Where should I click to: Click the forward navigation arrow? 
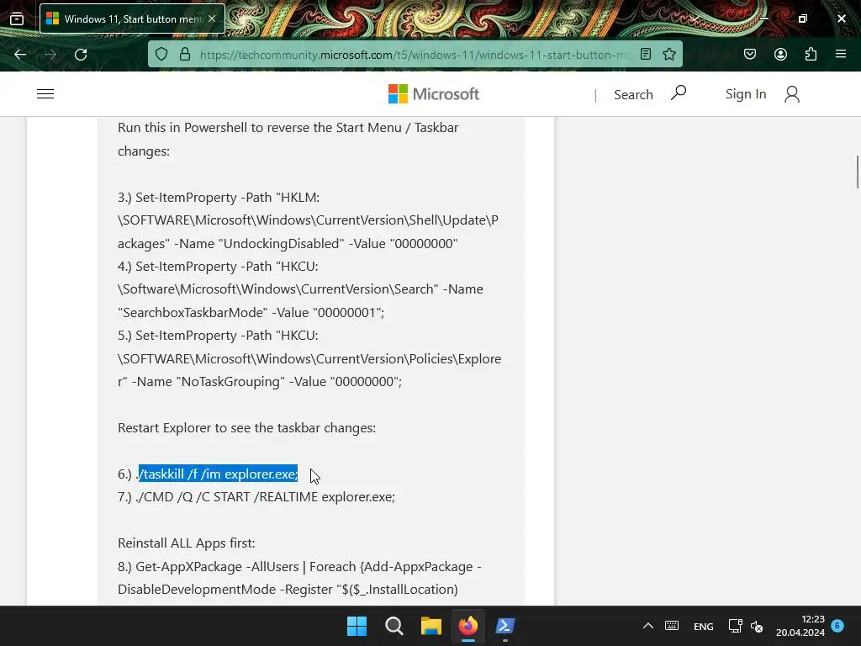[50, 55]
